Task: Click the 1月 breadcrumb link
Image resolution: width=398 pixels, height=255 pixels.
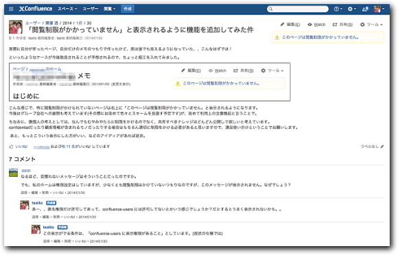Action: [79, 23]
